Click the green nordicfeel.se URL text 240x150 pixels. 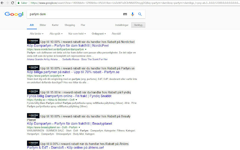(55, 49)
